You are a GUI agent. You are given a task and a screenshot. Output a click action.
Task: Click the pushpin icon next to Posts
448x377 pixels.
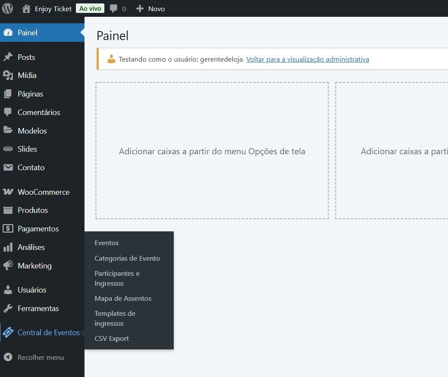tap(8, 57)
